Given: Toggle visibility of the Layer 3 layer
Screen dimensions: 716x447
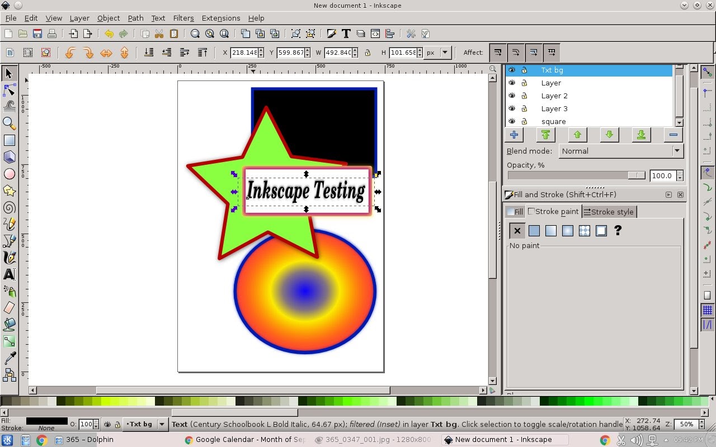Looking at the screenshot, I should click(512, 108).
